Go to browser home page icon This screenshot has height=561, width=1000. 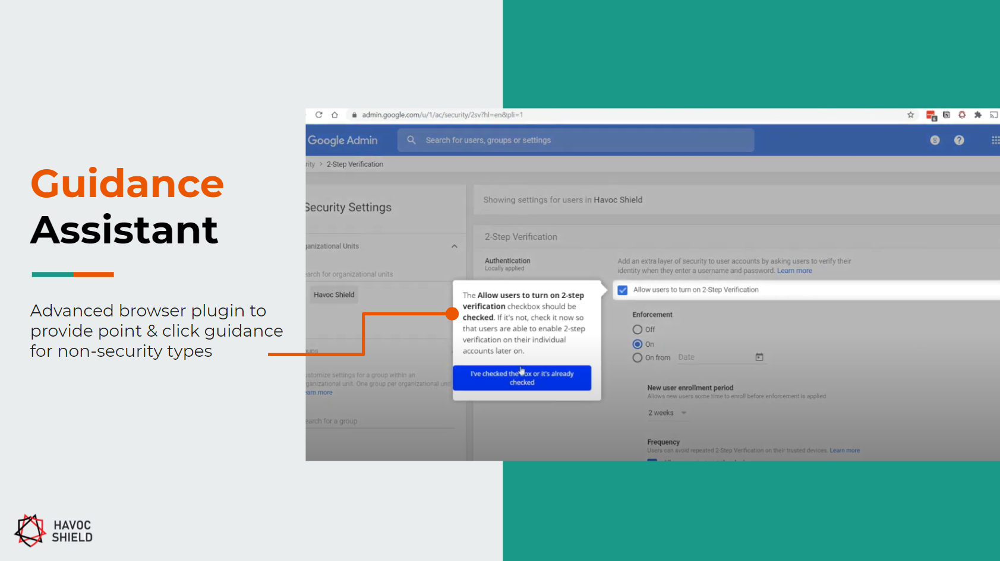click(x=335, y=115)
